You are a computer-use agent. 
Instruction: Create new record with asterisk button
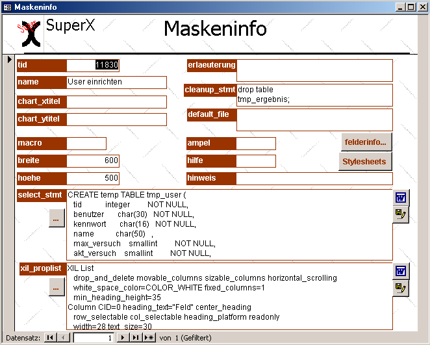(x=149, y=338)
